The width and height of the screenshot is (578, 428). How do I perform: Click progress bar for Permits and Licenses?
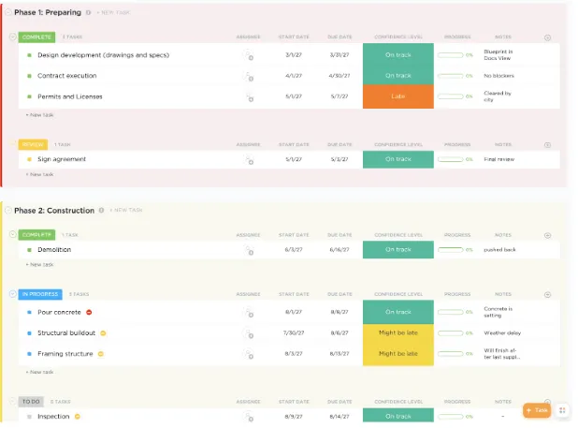(451, 96)
